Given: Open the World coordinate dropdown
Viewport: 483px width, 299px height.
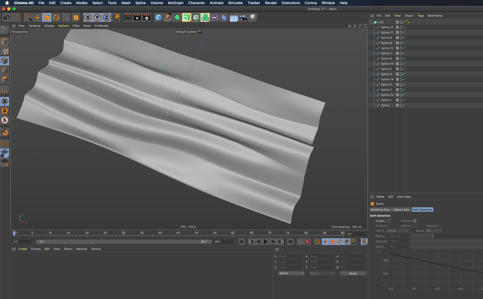Looking at the screenshot, I should (x=291, y=273).
